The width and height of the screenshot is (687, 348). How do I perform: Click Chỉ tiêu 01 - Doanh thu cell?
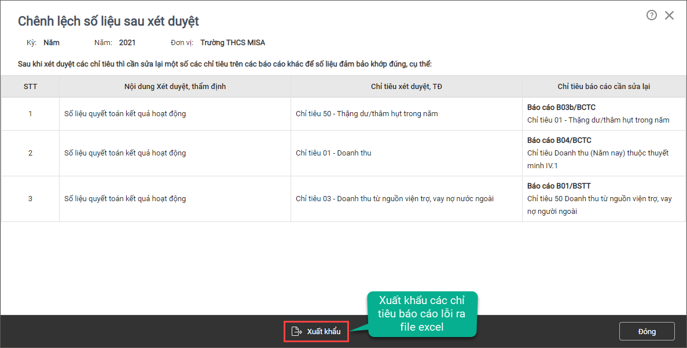(333, 153)
